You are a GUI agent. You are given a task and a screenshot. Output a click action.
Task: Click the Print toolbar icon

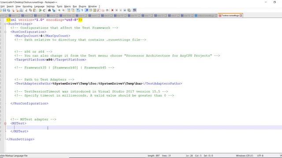pos(21,10)
